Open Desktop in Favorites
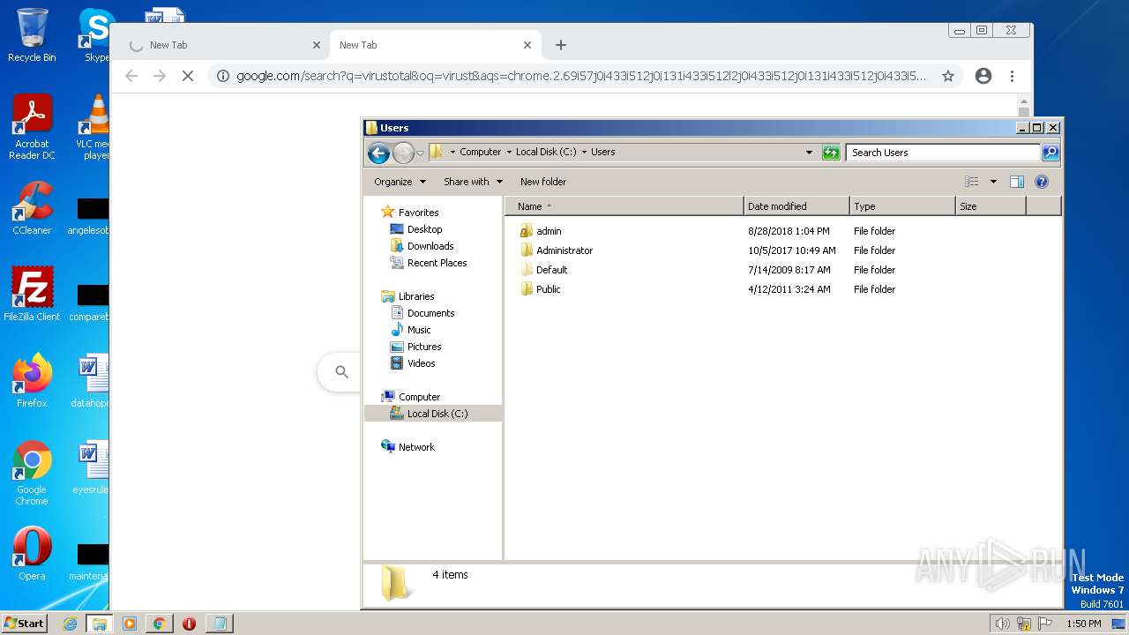This screenshot has height=635, width=1129. tap(416, 229)
